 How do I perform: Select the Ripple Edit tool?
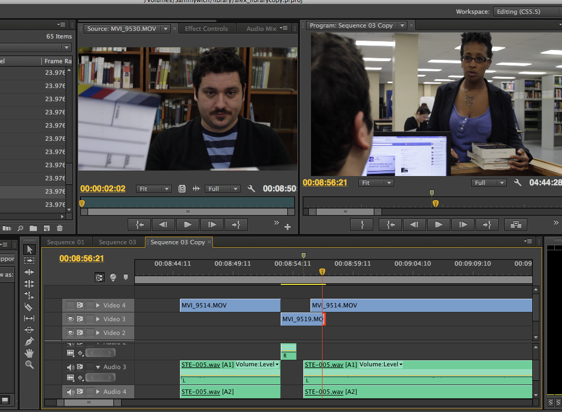[29, 272]
